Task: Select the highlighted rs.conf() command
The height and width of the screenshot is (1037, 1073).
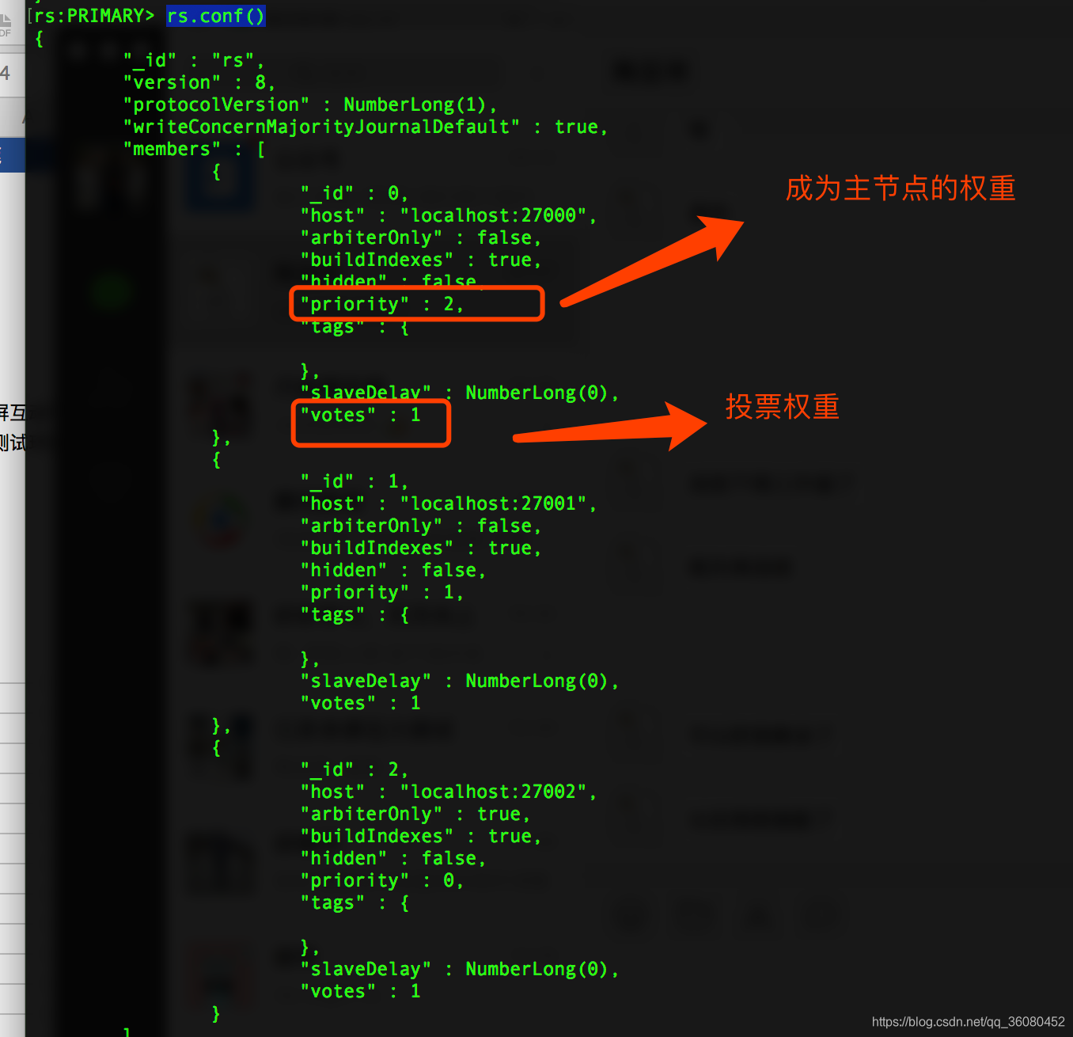Action: point(215,16)
